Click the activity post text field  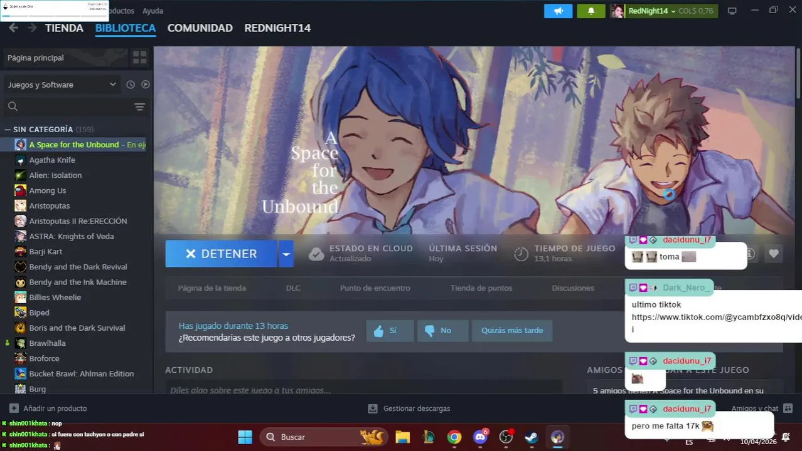(x=364, y=390)
